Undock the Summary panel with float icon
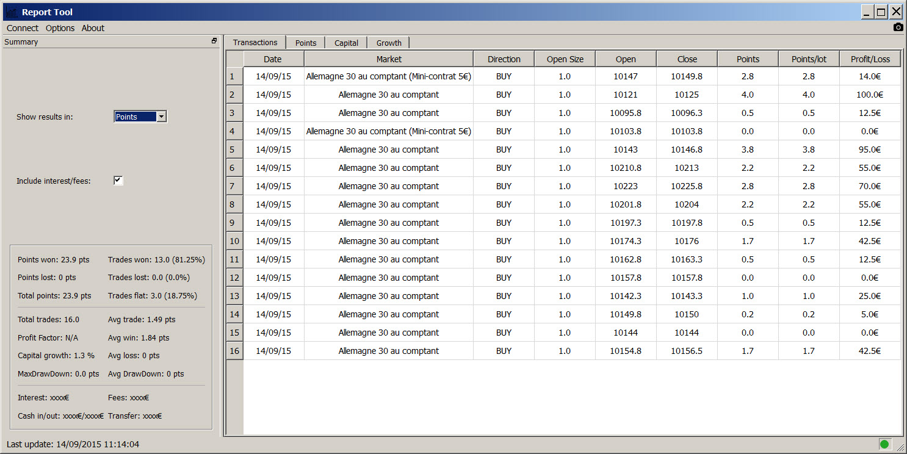Viewport: 907px width, 454px height. coord(214,41)
